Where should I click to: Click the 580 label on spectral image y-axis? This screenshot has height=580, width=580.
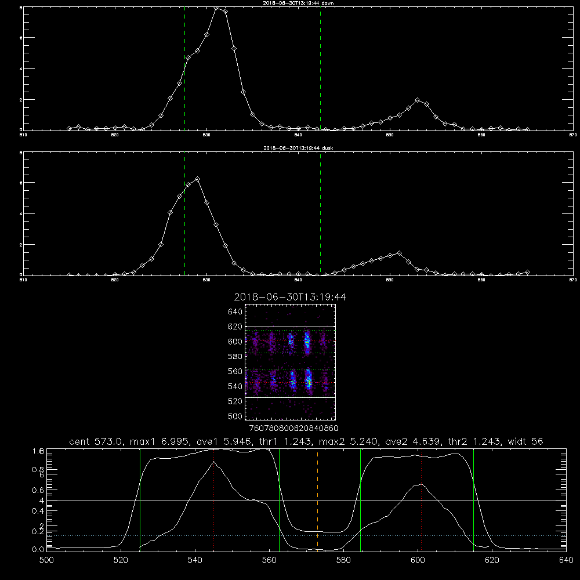pyautogui.click(x=235, y=357)
